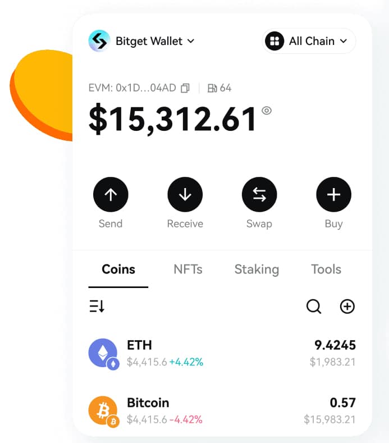Image resolution: width=389 pixels, height=443 pixels.
Task: Open the coin search magnifier
Action: coord(313,306)
